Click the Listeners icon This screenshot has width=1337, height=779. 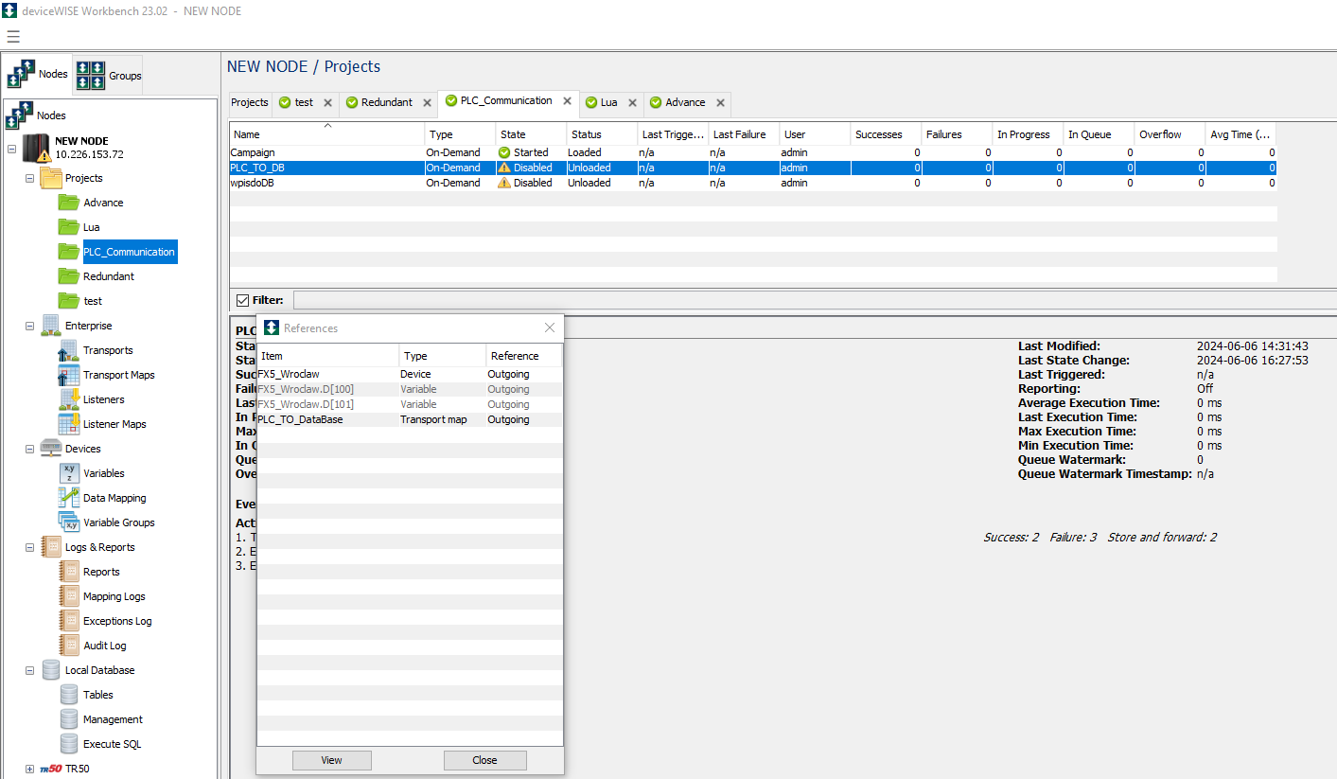(69, 399)
